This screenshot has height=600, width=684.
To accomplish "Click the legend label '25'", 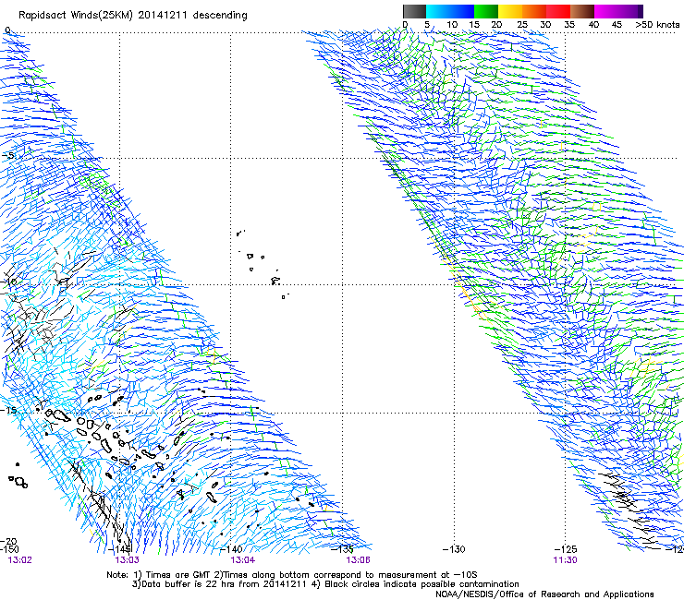I will point(522,25).
